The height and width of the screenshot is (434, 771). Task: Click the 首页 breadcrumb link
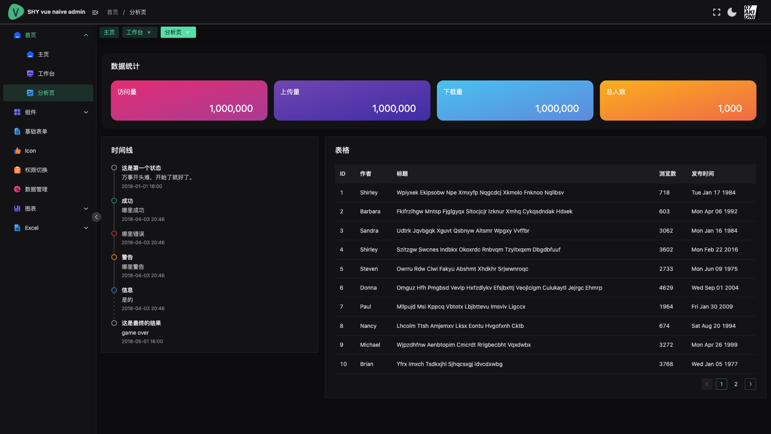112,12
